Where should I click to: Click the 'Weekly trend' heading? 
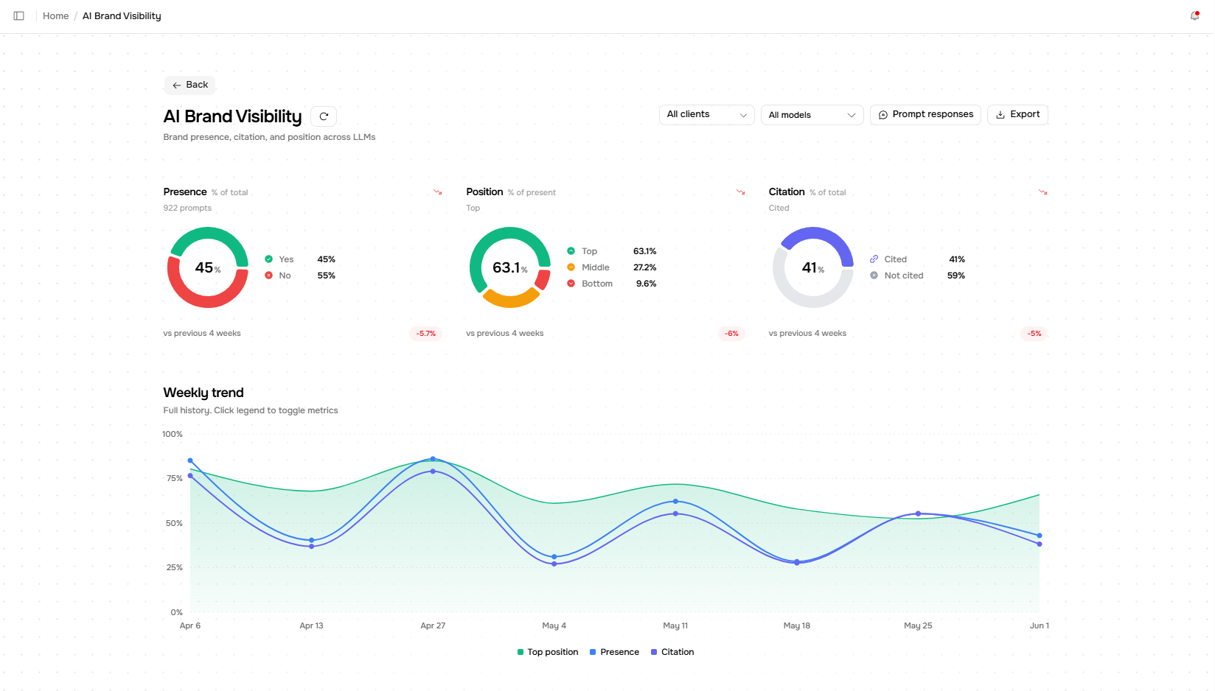pyautogui.click(x=203, y=393)
